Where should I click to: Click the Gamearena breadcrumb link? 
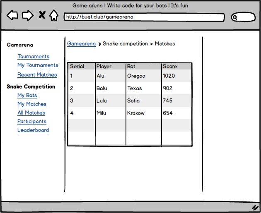(x=81, y=44)
